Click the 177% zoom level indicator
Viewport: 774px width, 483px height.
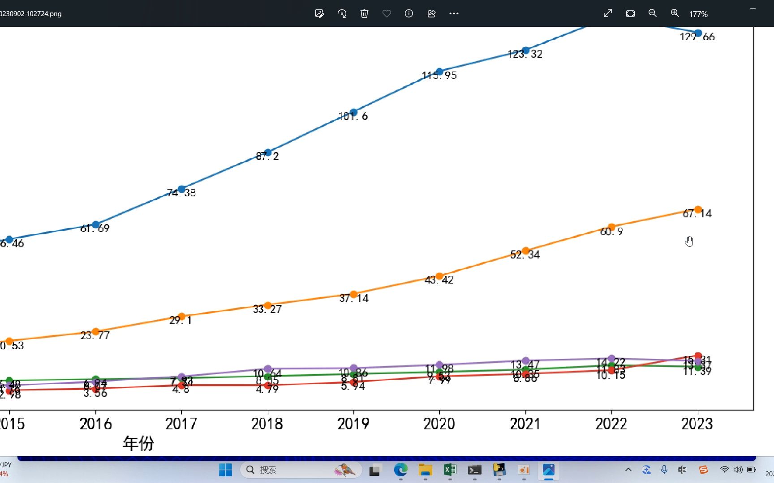coord(698,14)
